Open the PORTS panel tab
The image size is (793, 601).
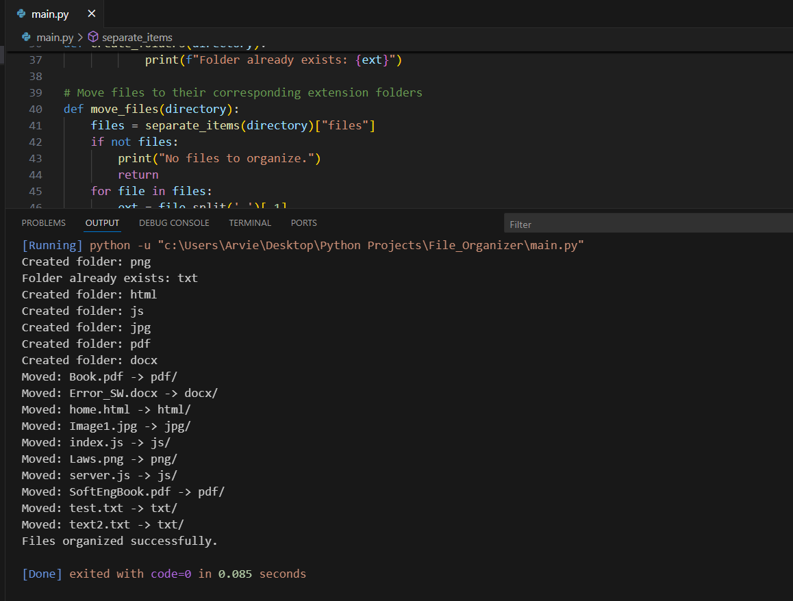coord(304,223)
